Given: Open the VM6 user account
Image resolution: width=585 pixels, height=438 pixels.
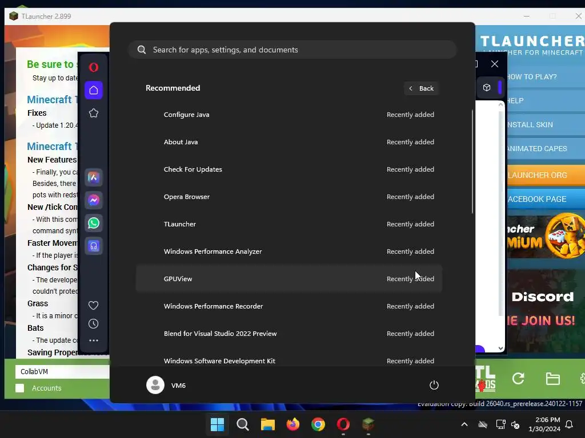Looking at the screenshot, I should click(166, 385).
